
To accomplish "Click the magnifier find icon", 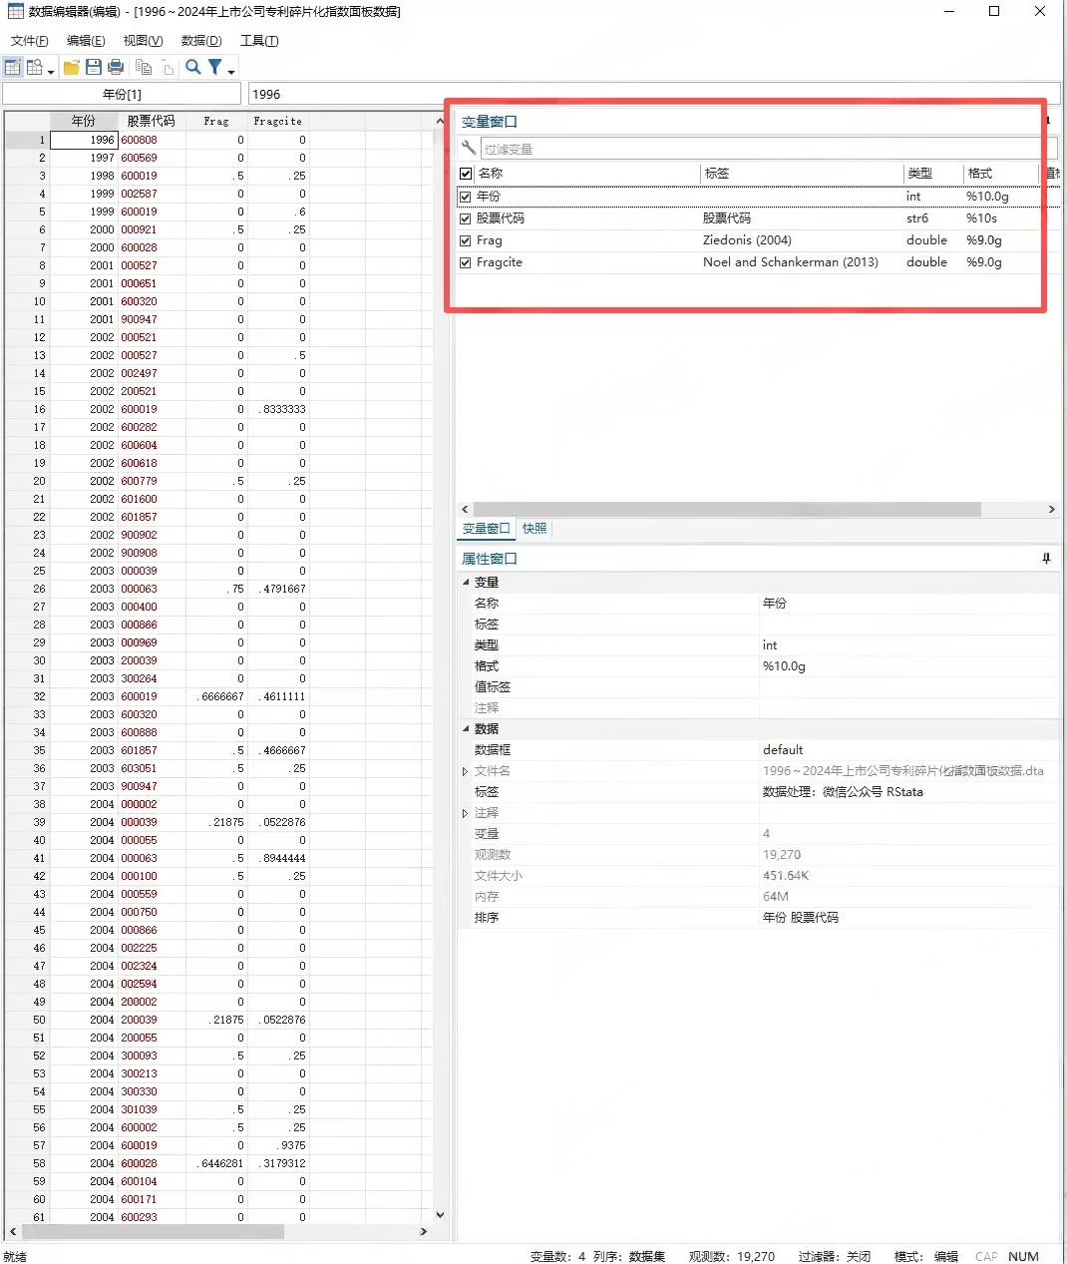I will [193, 67].
